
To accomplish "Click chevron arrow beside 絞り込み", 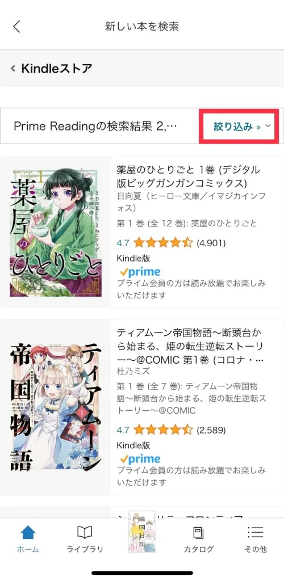I will tap(268, 126).
